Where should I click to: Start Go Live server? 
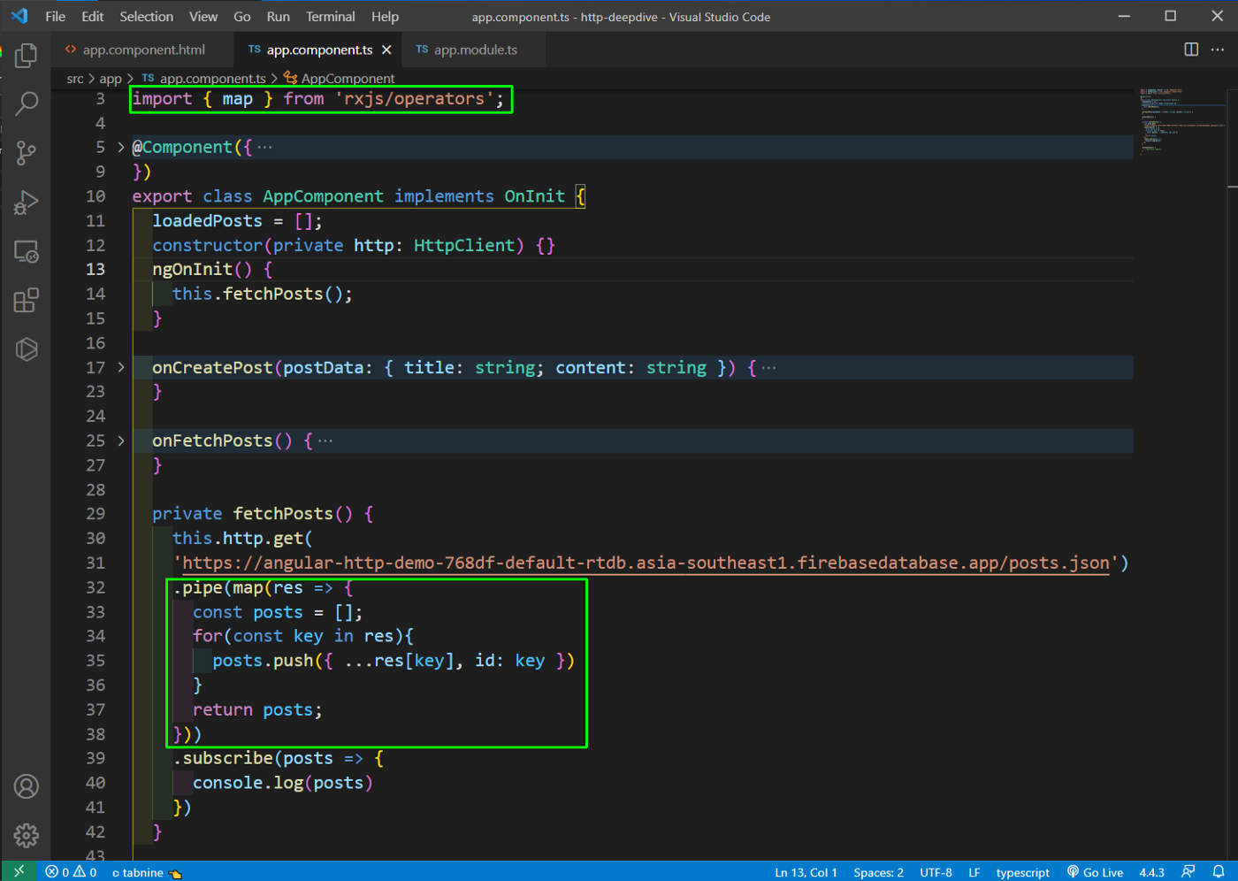tap(1095, 872)
